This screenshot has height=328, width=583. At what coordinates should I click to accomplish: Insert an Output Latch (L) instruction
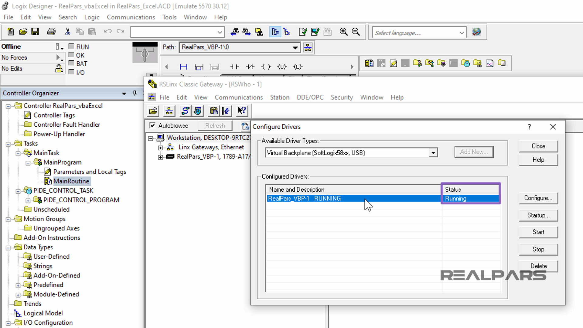[298, 67]
